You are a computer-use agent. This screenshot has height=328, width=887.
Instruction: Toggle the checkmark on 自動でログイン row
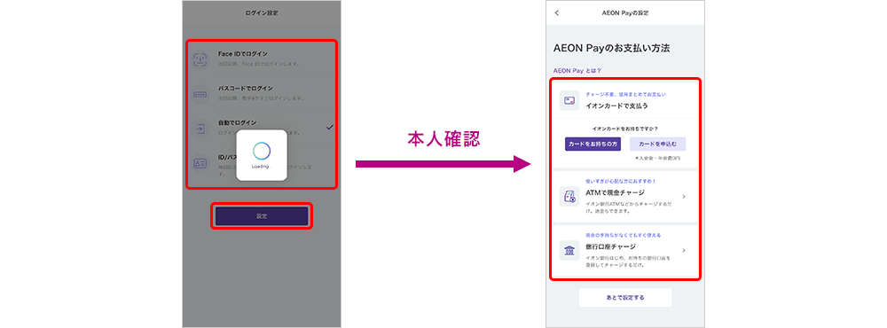tap(329, 128)
